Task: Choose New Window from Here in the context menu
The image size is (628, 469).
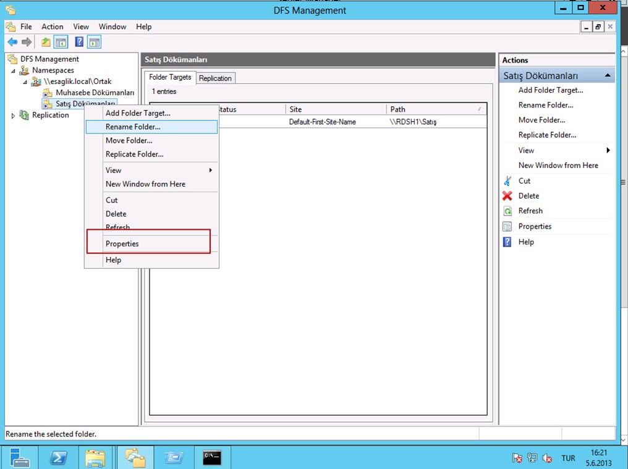Action: [x=152, y=184]
